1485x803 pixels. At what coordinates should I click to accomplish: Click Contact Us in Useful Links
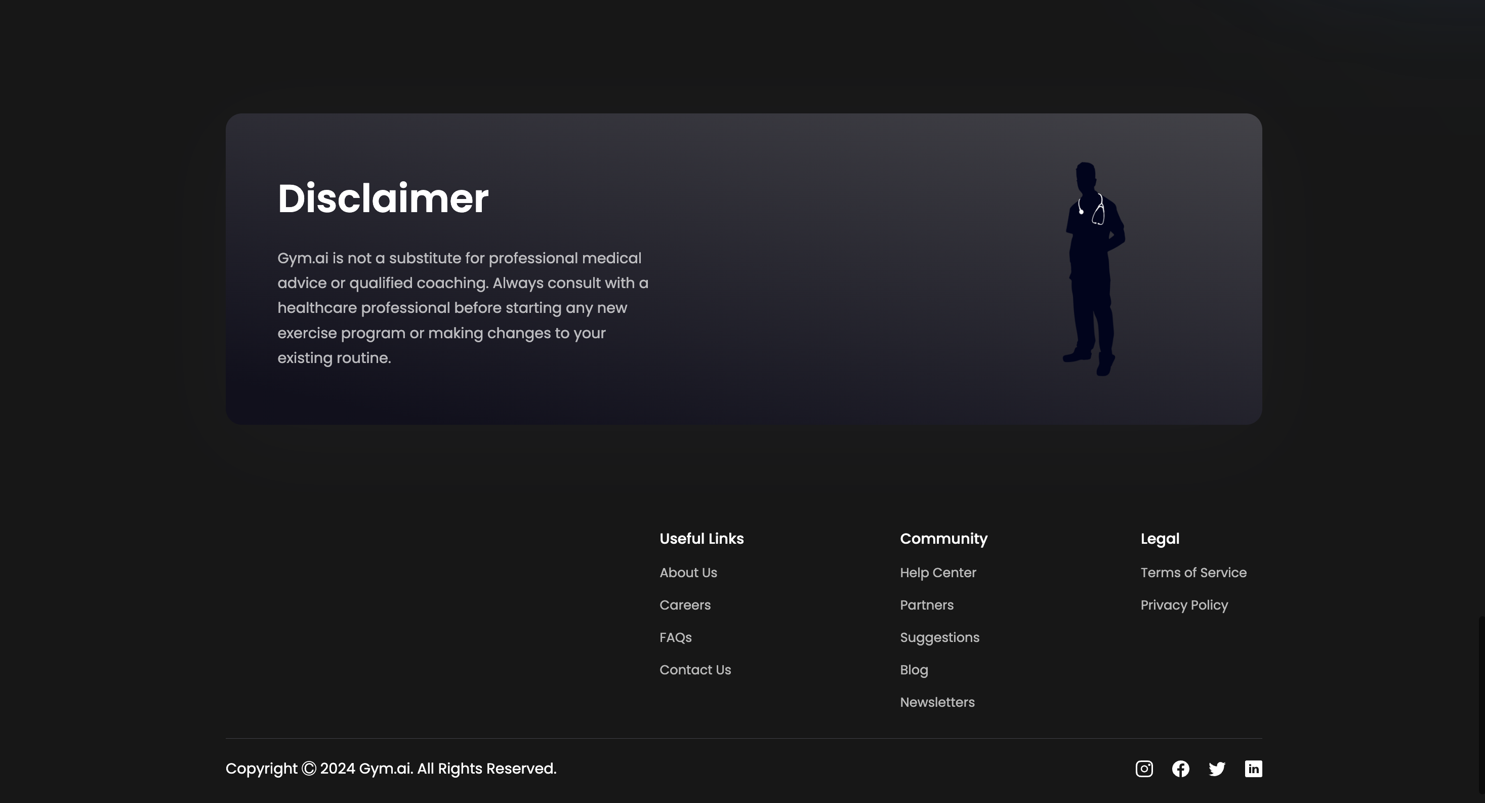[694, 669]
